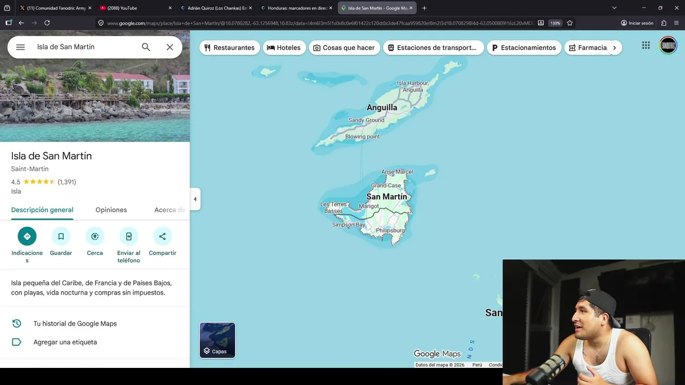Select Cosas que hacer chip

click(344, 48)
